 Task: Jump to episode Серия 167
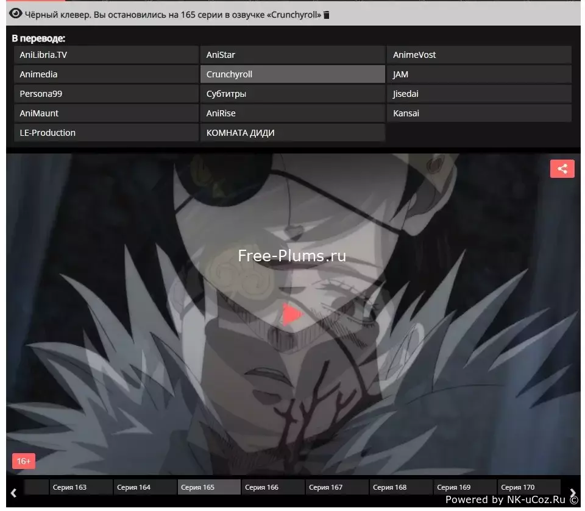[x=337, y=487]
